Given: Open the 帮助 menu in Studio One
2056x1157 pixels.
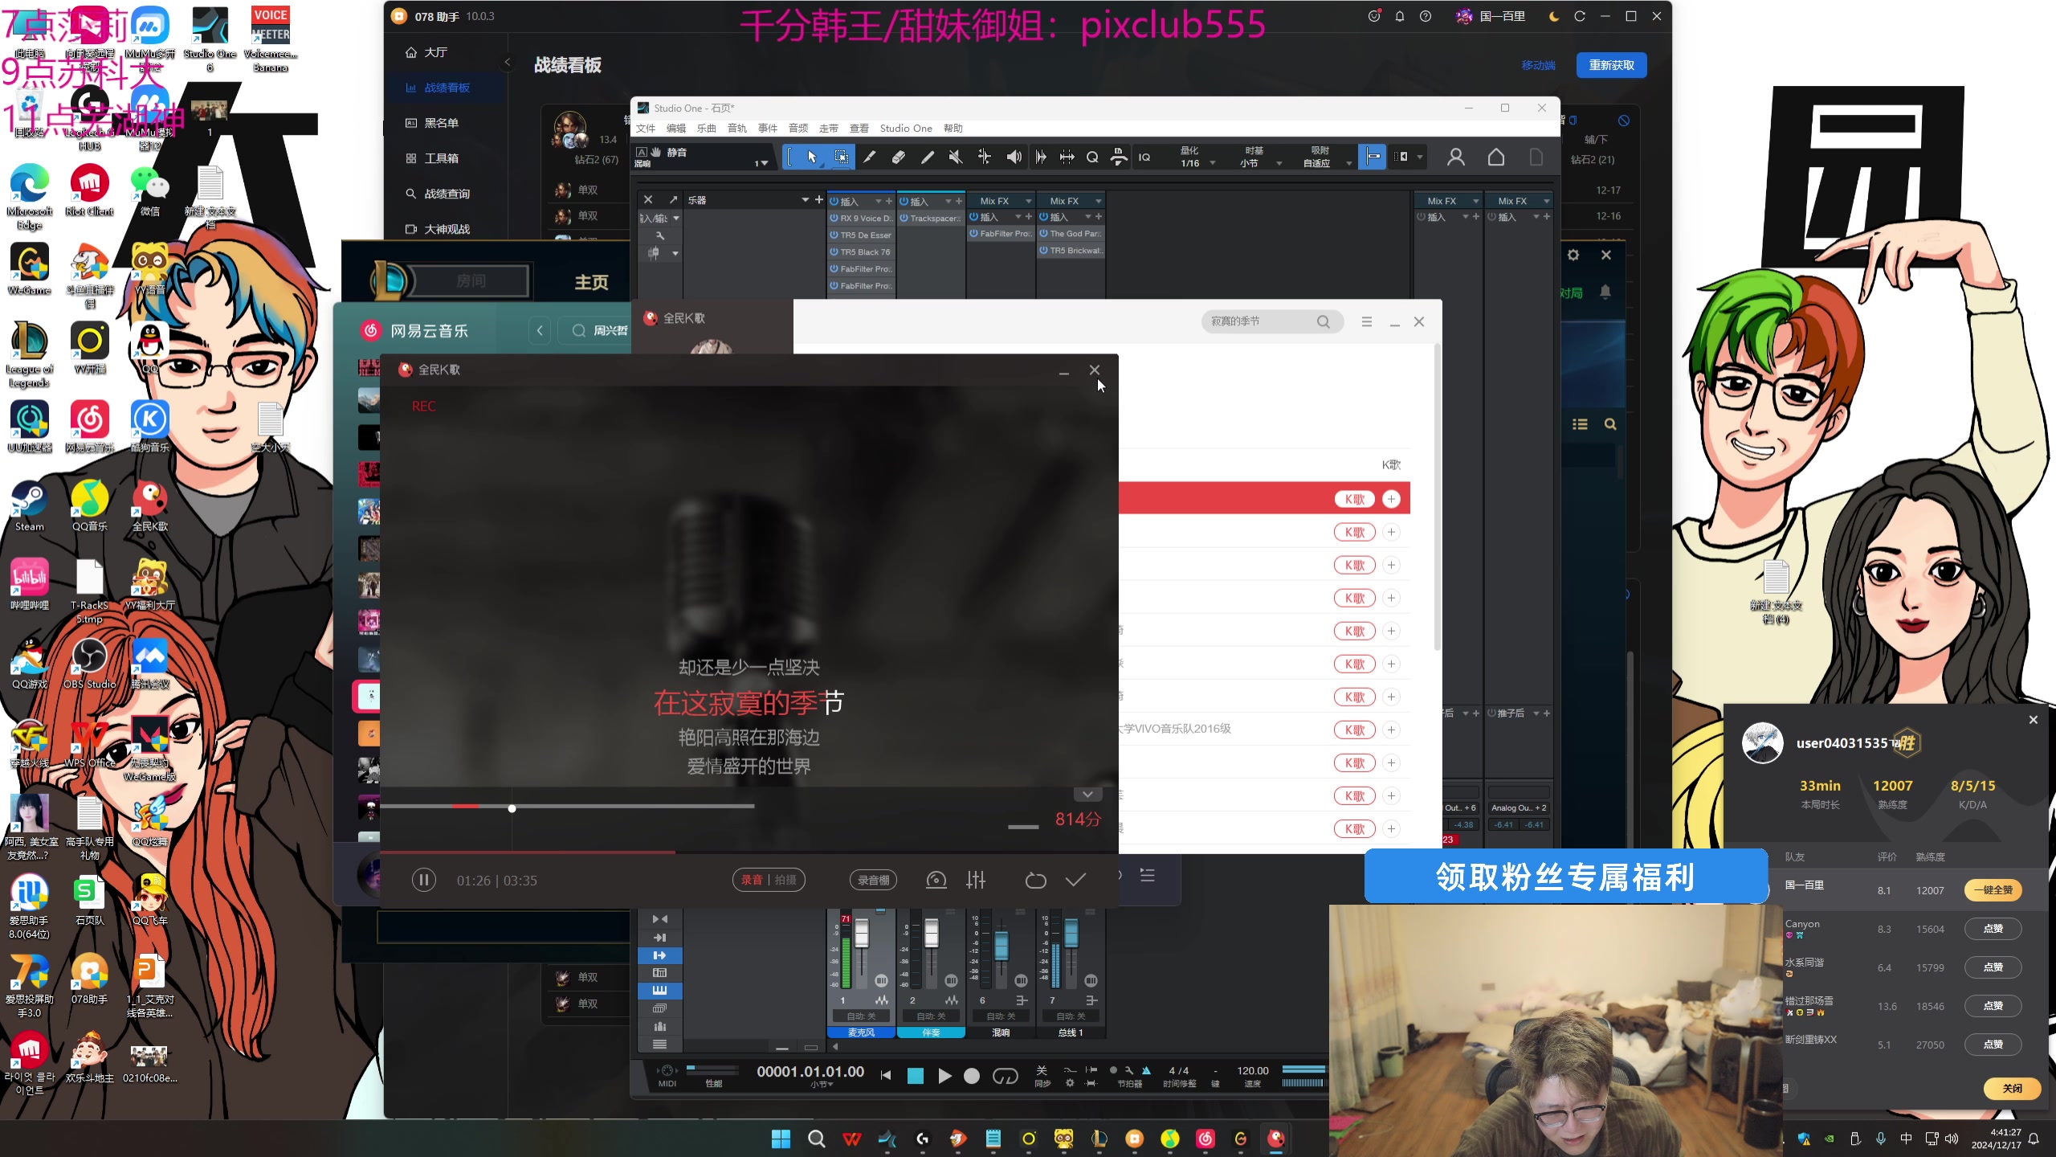Looking at the screenshot, I should pos(953,129).
